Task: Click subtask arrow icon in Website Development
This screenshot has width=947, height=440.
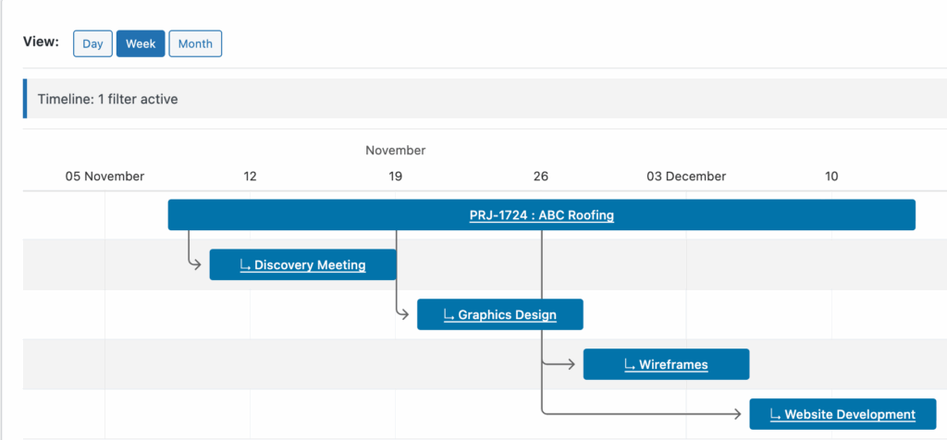Action: pos(777,415)
